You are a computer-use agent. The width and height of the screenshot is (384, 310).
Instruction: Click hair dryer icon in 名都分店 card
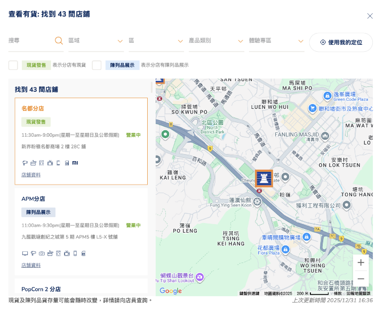click(25, 163)
